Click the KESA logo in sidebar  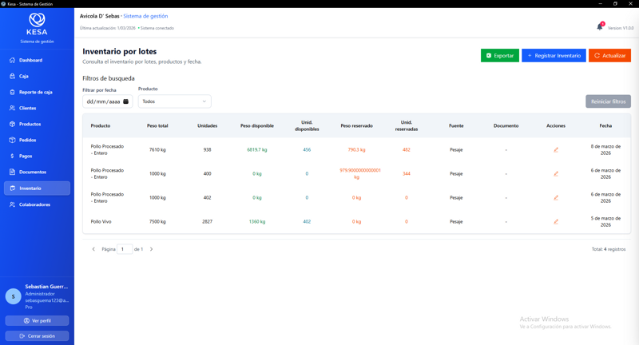37,24
